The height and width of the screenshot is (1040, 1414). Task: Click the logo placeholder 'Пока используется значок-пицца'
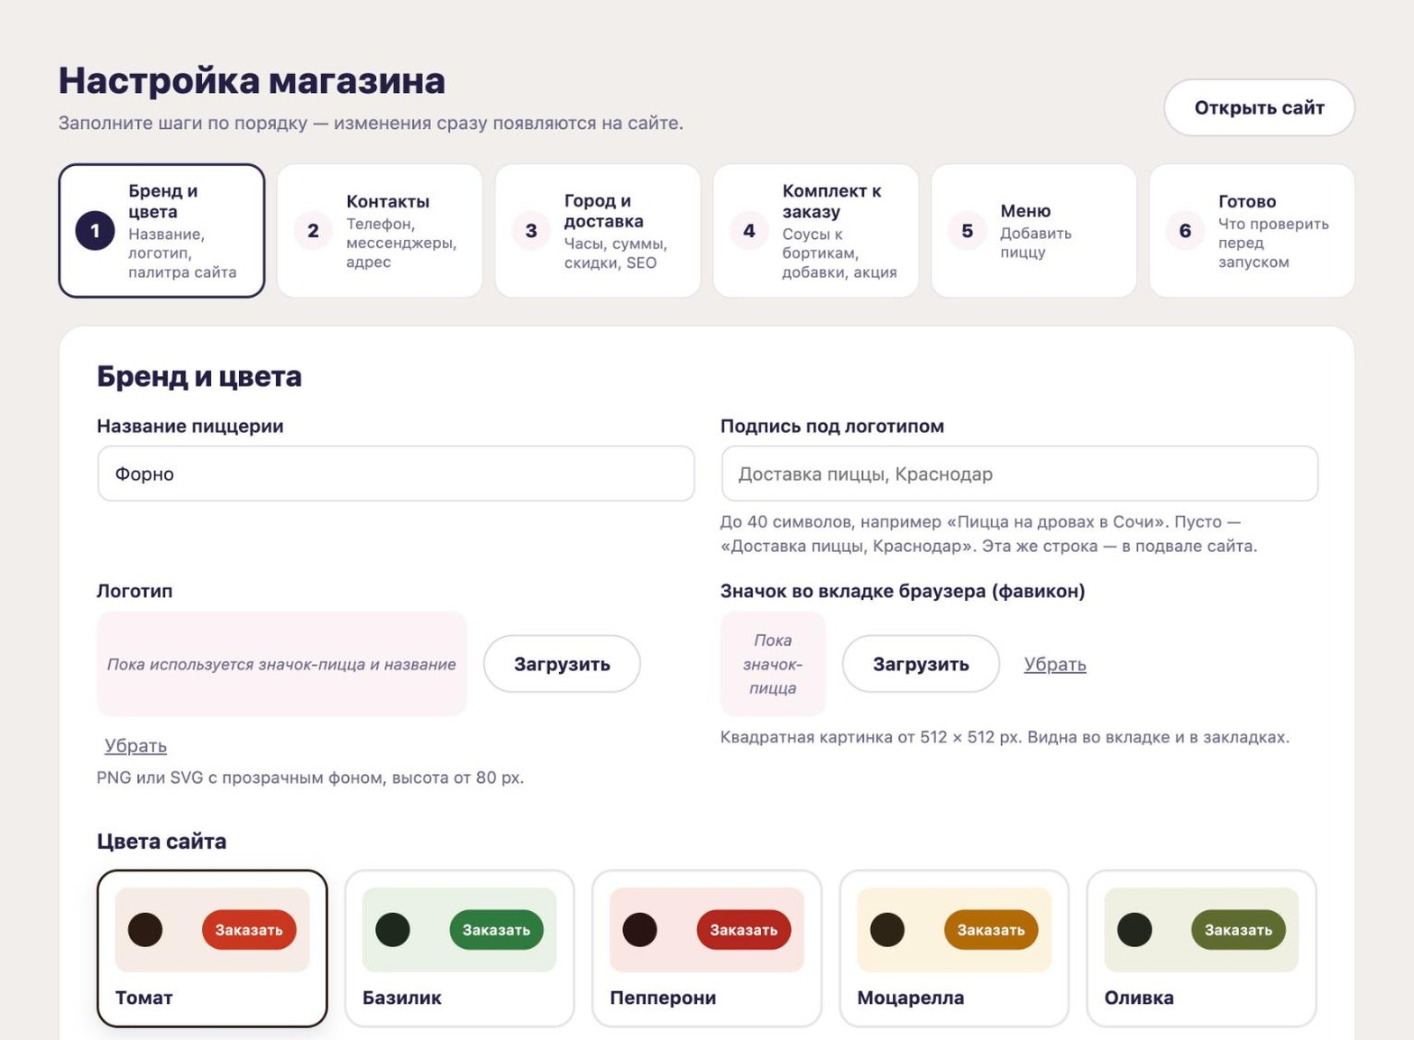[x=281, y=664]
